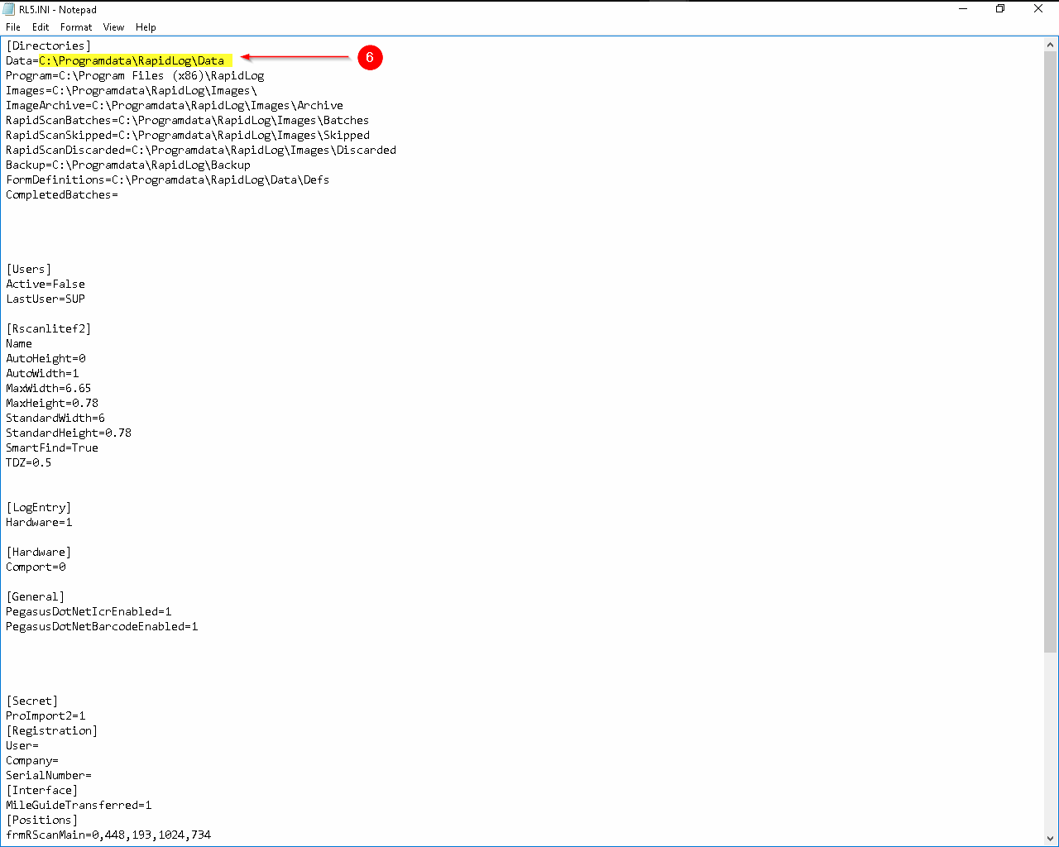
Task: Click the AutoHeight=0 line
Action: coord(46,358)
